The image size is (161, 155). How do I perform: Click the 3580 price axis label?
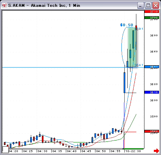154,117
